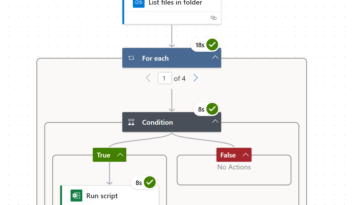Click the Condition branch icon
Image resolution: width=354 pixels, height=205 pixels.
(131, 122)
